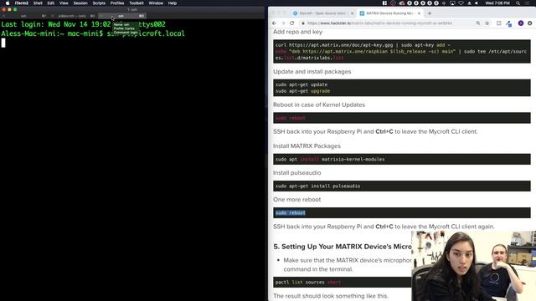Image resolution: width=536 pixels, height=301 pixels.
Task: Click the cloud status icon in menu bar
Action: pos(402,3)
